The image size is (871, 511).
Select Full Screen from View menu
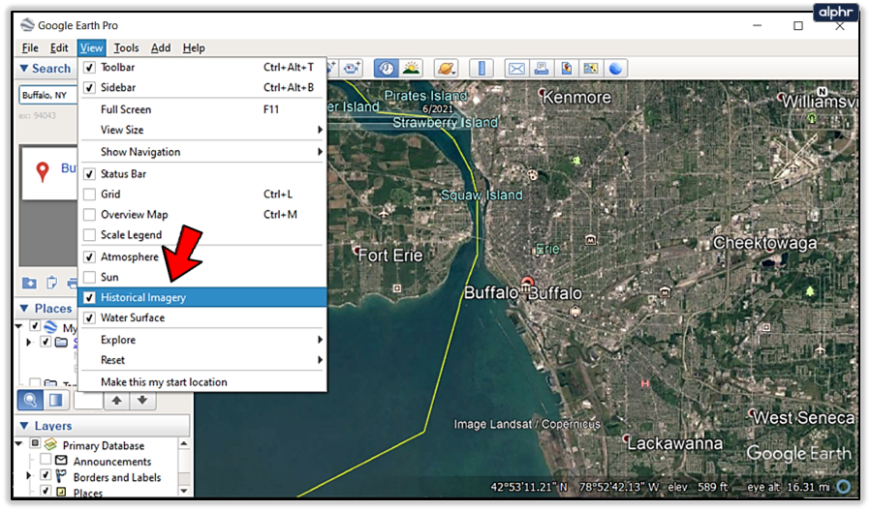tap(202, 109)
